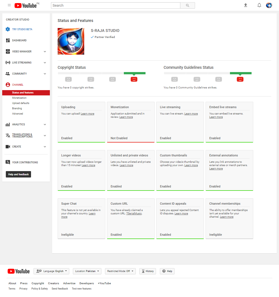Click the red smiley under Community Guidelines Status
Image resolution: width=279 pixels, height=297 pixels.
(x=240, y=79)
